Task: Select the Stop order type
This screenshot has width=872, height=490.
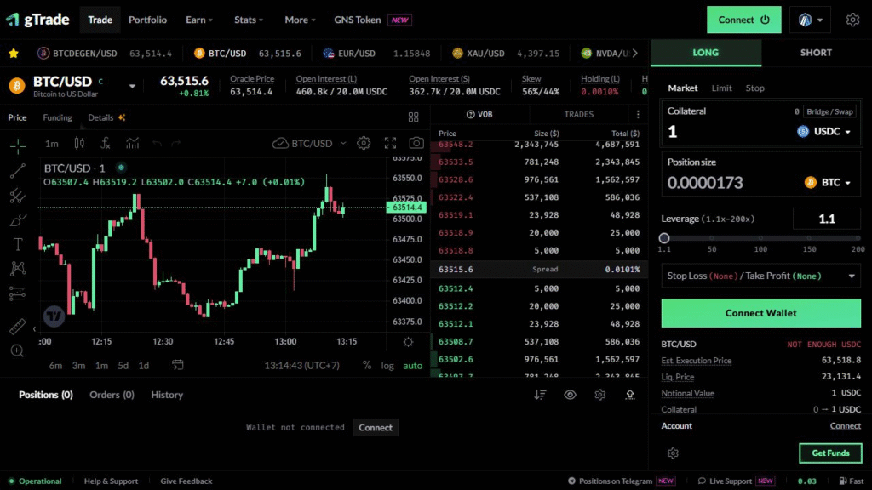Action: click(754, 88)
